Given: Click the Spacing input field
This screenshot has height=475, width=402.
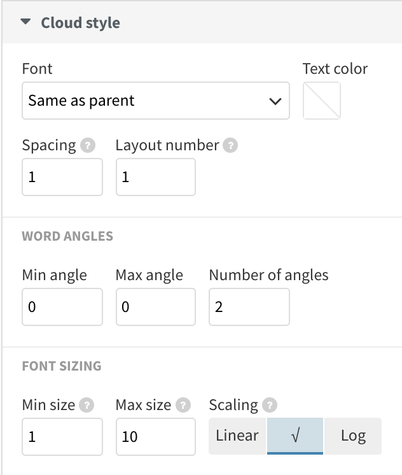Looking at the screenshot, I should click(62, 177).
